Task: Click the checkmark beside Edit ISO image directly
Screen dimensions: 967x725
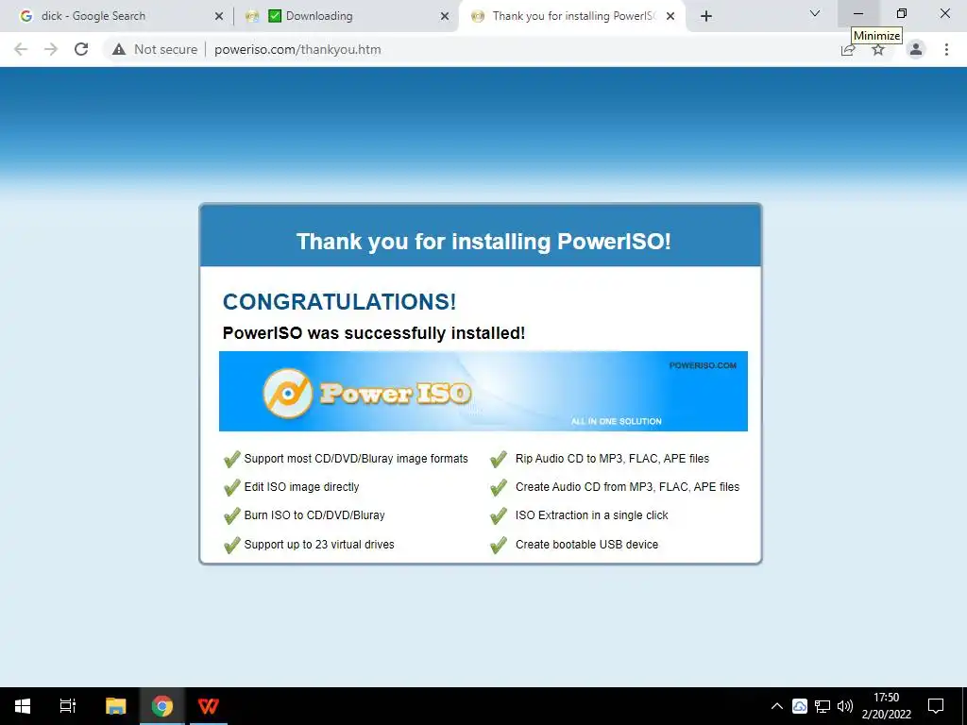Action: (232, 487)
